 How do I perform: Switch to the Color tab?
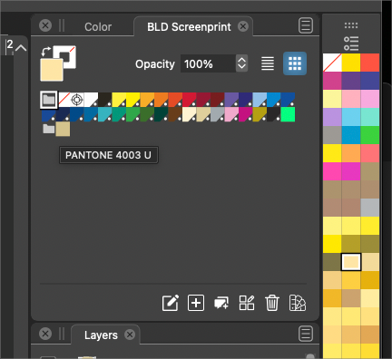(x=98, y=27)
